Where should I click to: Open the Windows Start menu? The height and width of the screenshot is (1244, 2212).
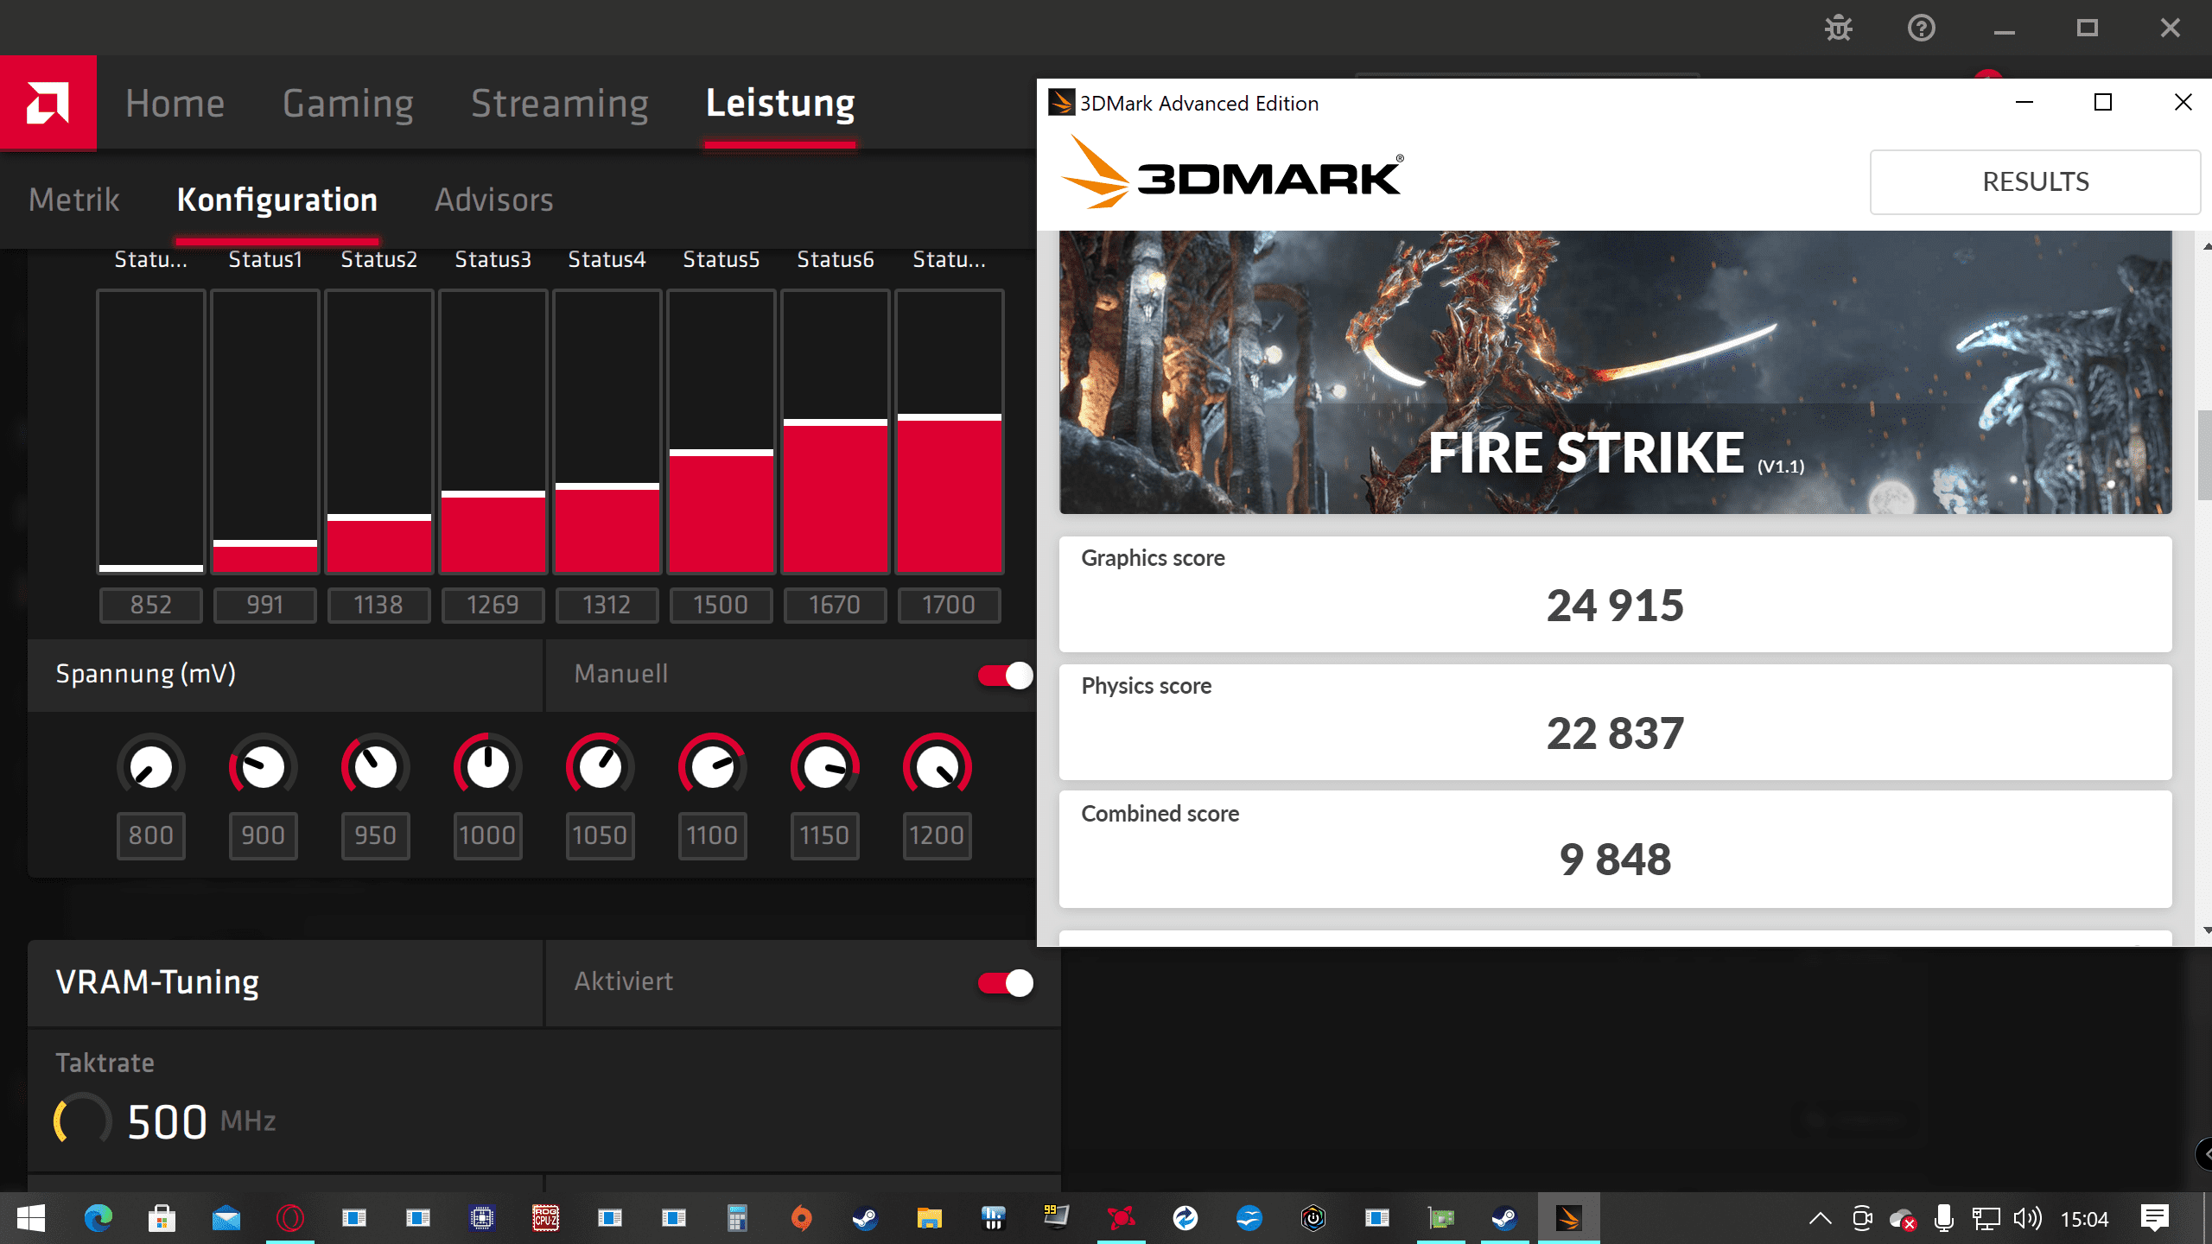point(31,1218)
